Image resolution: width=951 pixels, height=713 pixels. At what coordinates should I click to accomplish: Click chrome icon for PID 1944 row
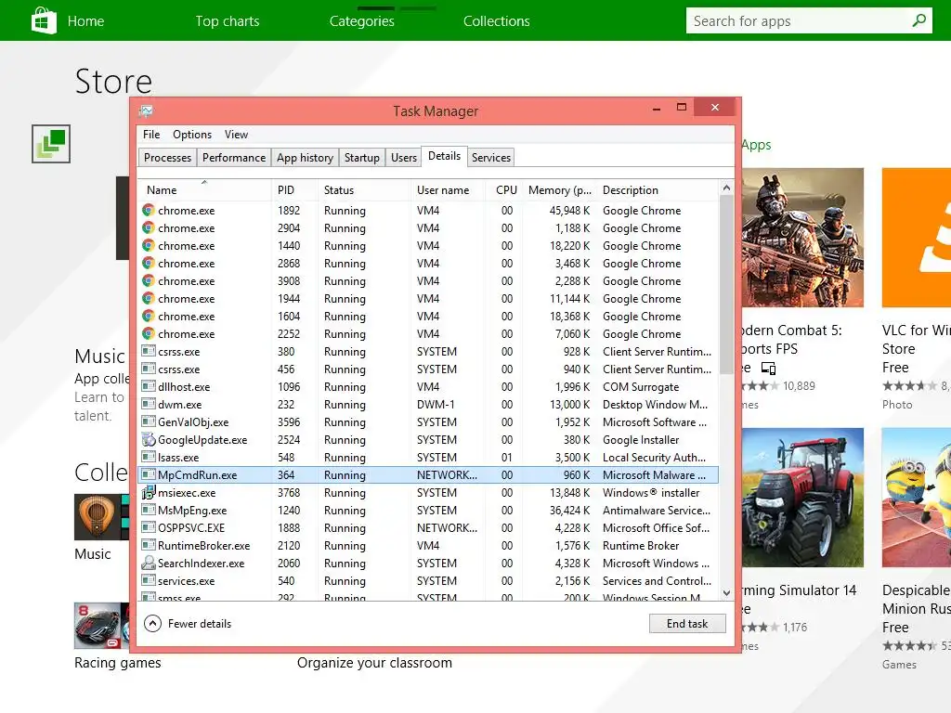click(x=148, y=298)
